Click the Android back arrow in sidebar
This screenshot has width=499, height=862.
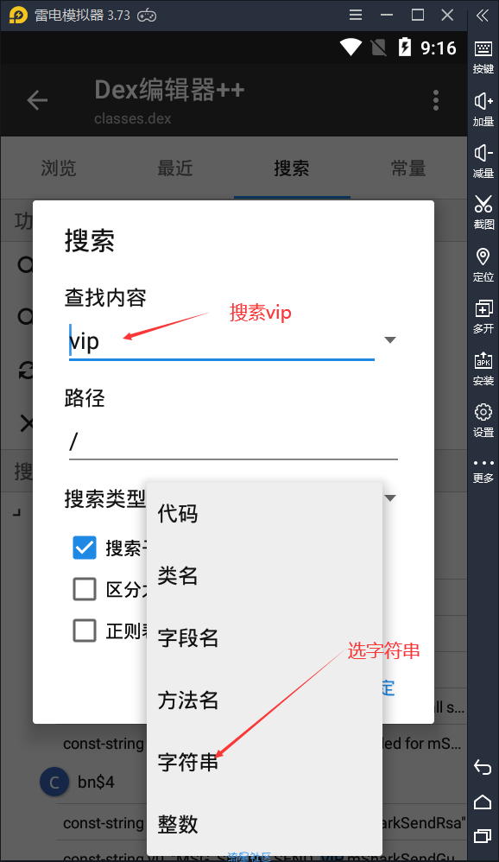[x=483, y=766]
